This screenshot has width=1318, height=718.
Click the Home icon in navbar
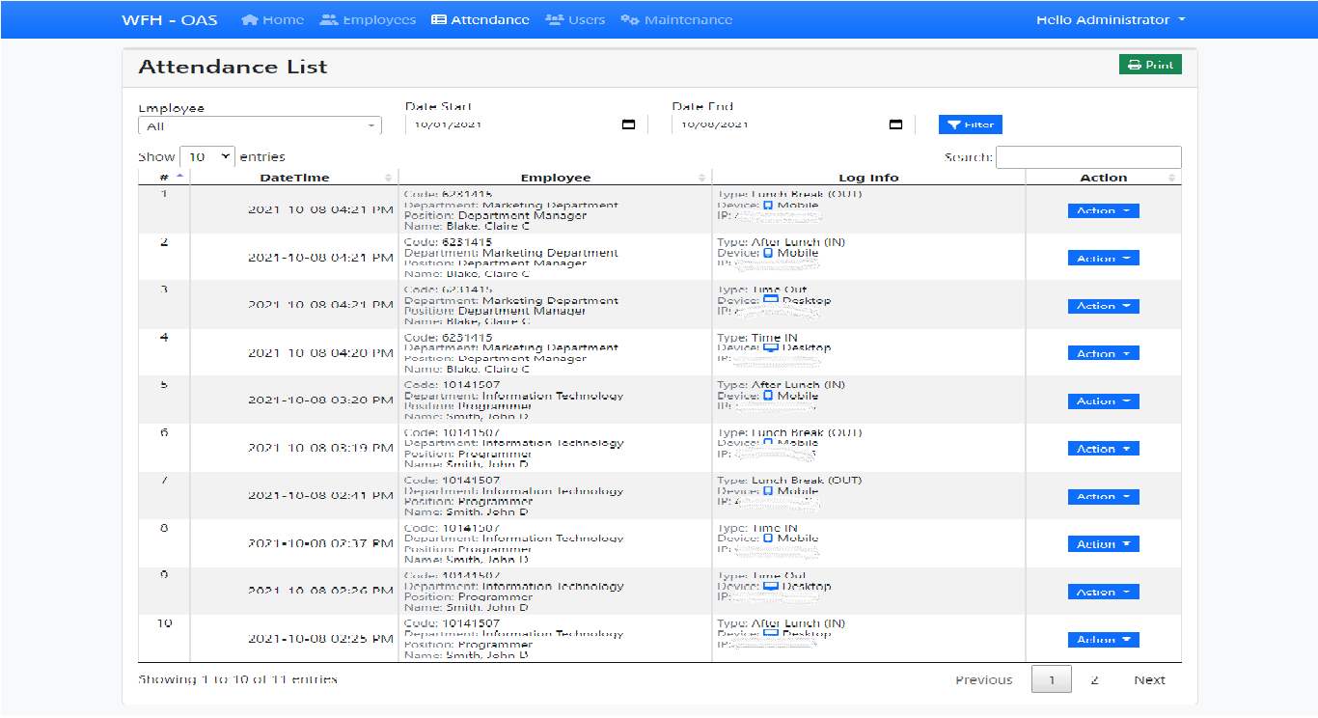pos(250,20)
